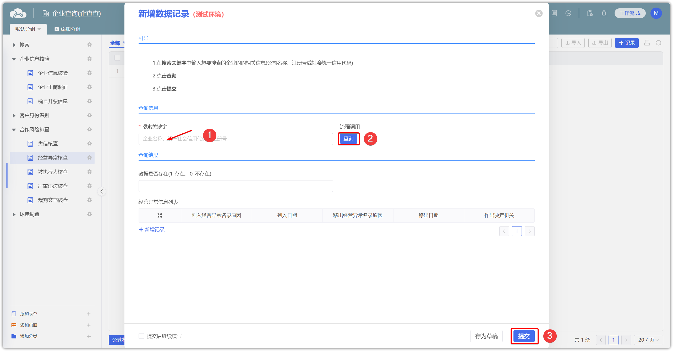The width and height of the screenshot is (673, 351).
Task: Open 企业信息核验 form item
Action: tap(53, 73)
